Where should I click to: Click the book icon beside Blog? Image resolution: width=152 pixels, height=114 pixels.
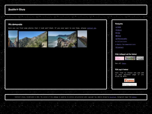(x=116, y=36)
